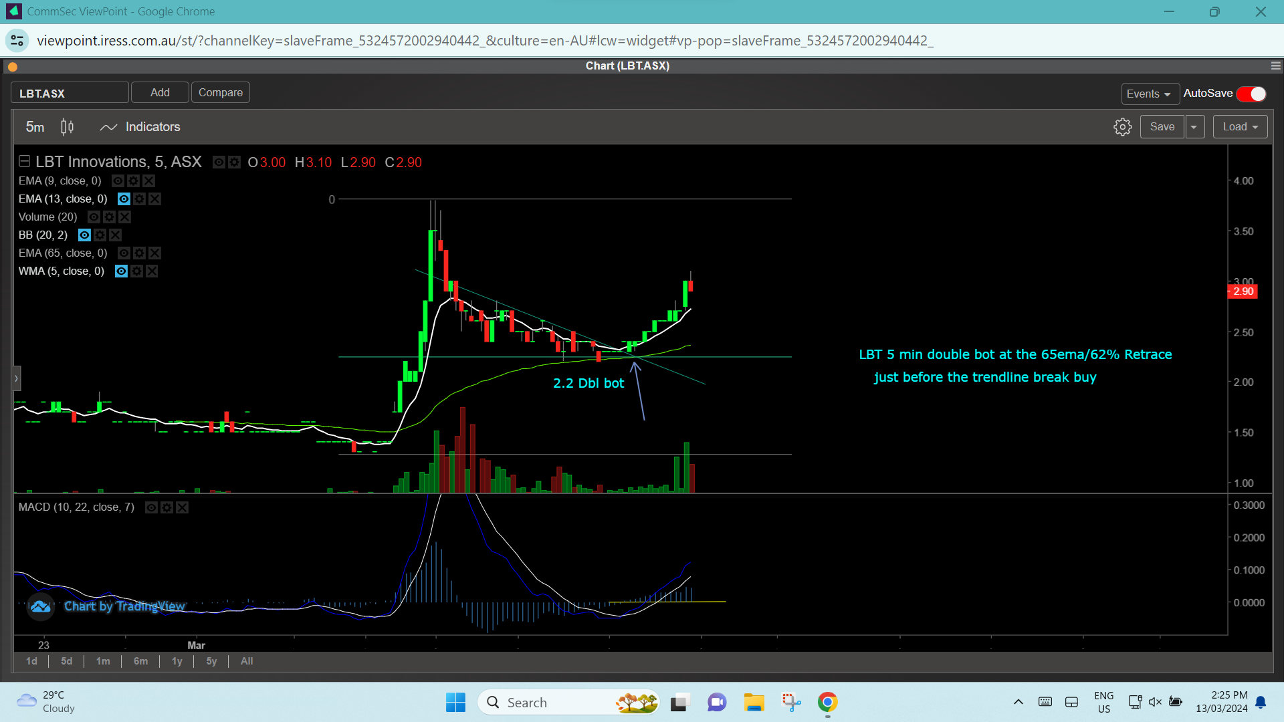Viewport: 1284px width, 722px height.
Task: Select the '2.2 Dbl bot' chart annotation
Action: 588,383
